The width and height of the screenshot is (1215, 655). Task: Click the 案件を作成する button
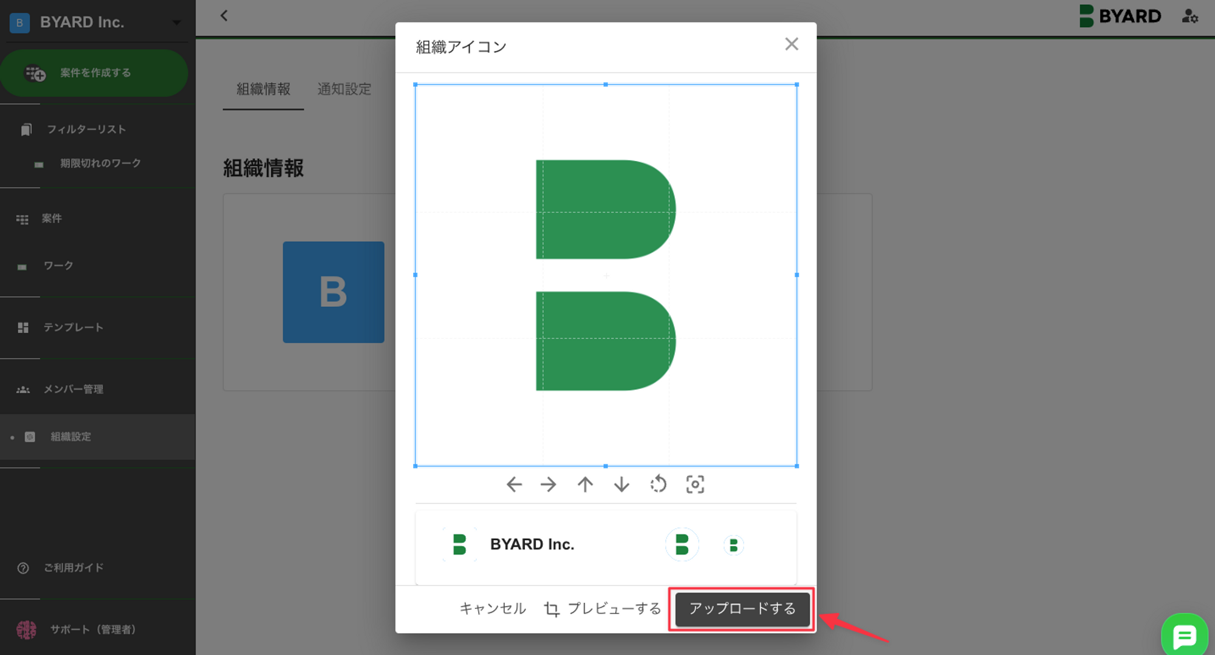(94, 73)
